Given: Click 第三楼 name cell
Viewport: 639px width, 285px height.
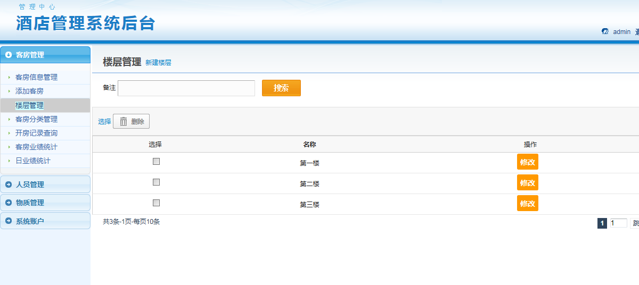Looking at the screenshot, I should 309,205.
